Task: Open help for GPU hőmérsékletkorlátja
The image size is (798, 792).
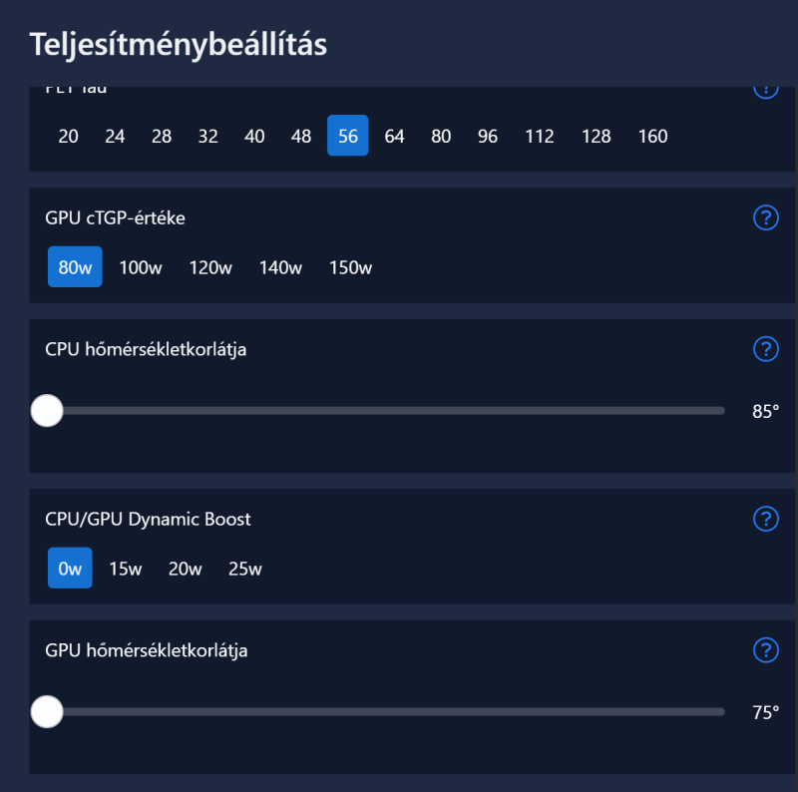Action: coord(765,650)
